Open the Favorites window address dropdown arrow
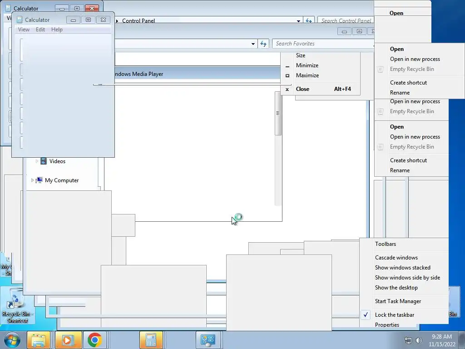 (x=253, y=44)
